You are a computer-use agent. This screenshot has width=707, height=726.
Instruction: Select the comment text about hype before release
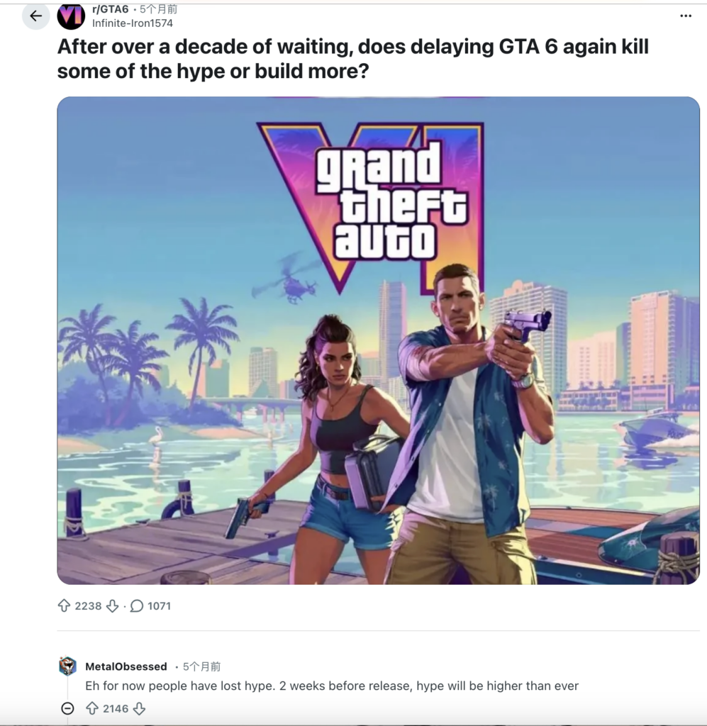pyautogui.click(x=332, y=686)
